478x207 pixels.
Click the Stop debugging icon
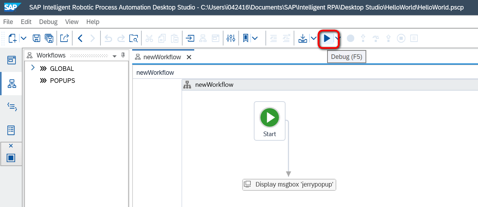[401, 38]
